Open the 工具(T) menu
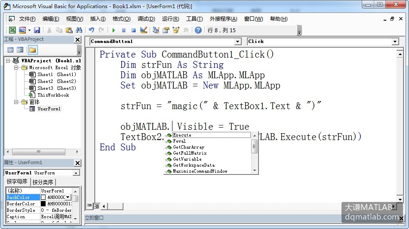 click(194, 19)
